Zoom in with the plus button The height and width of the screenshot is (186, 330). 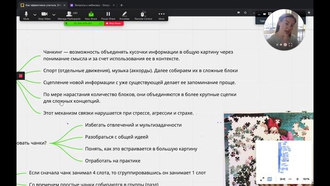(298, 179)
